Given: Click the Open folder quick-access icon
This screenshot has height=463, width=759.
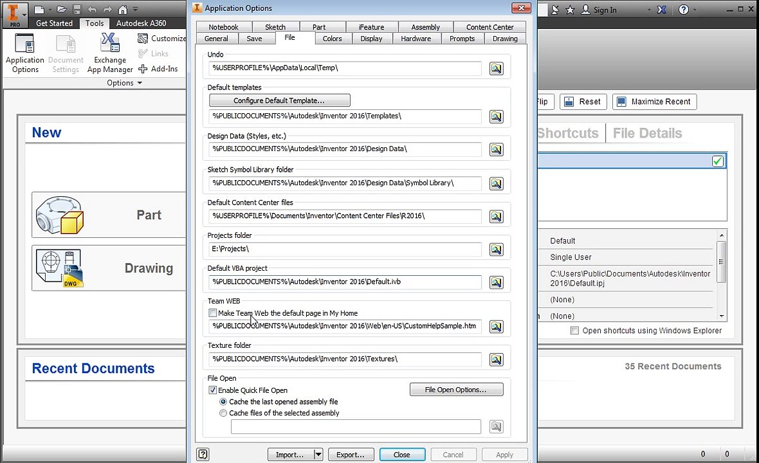Looking at the screenshot, I should point(61,9).
